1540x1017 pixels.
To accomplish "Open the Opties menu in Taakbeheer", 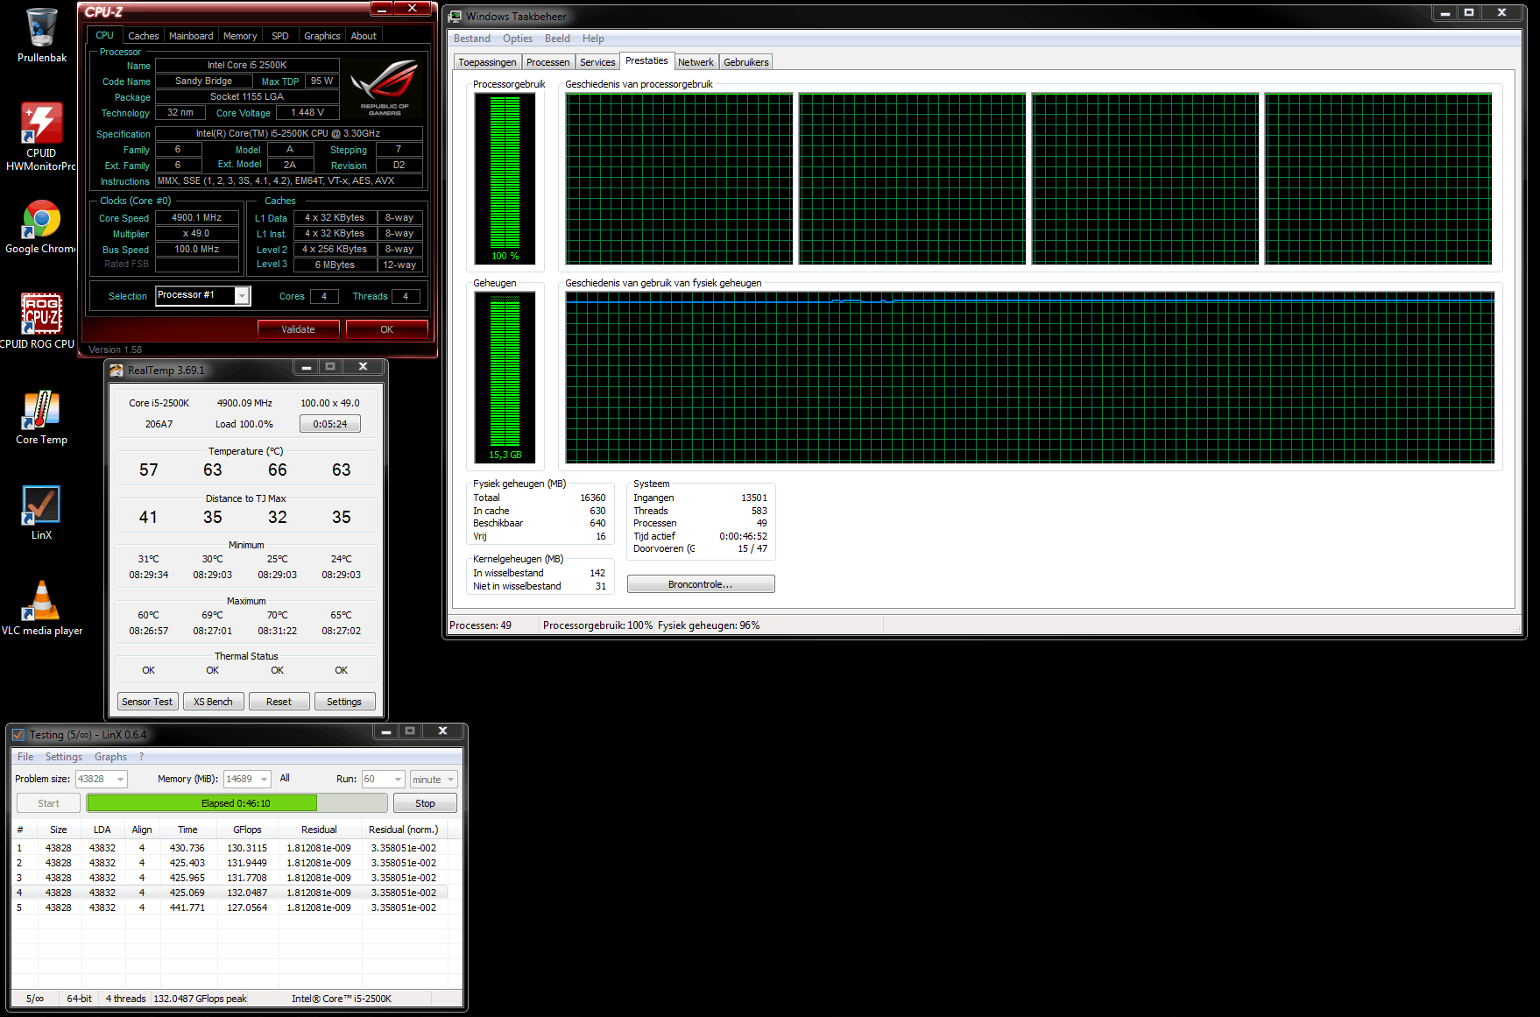I will click(x=518, y=39).
